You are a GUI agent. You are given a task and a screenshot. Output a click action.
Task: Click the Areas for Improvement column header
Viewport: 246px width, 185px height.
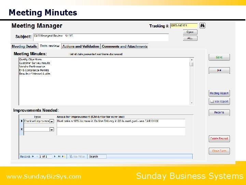(x=91, y=117)
